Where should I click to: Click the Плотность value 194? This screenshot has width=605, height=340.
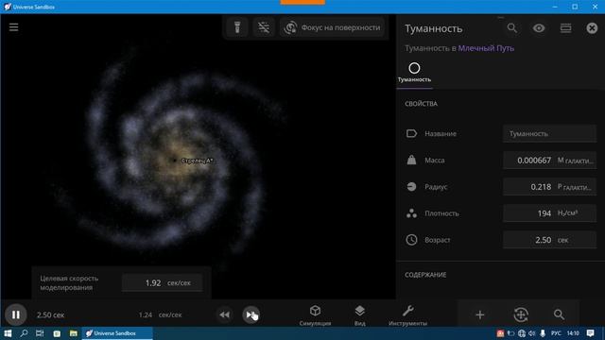pos(544,213)
